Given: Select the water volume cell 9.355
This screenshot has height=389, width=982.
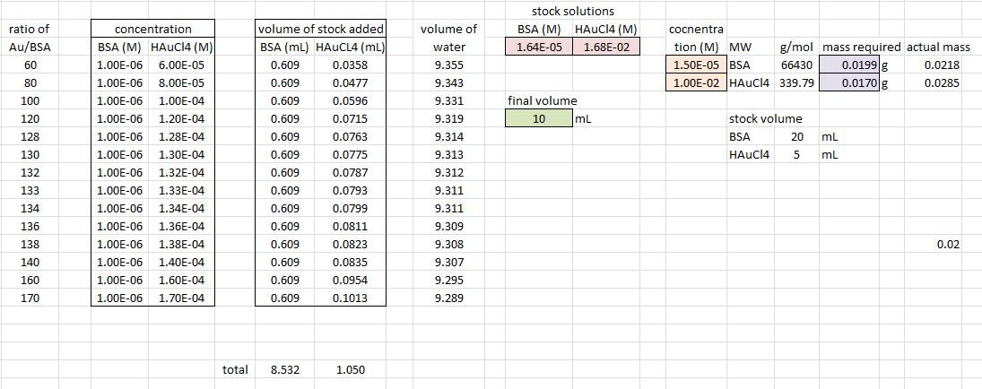Looking at the screenshot, I should coord(448,65).
